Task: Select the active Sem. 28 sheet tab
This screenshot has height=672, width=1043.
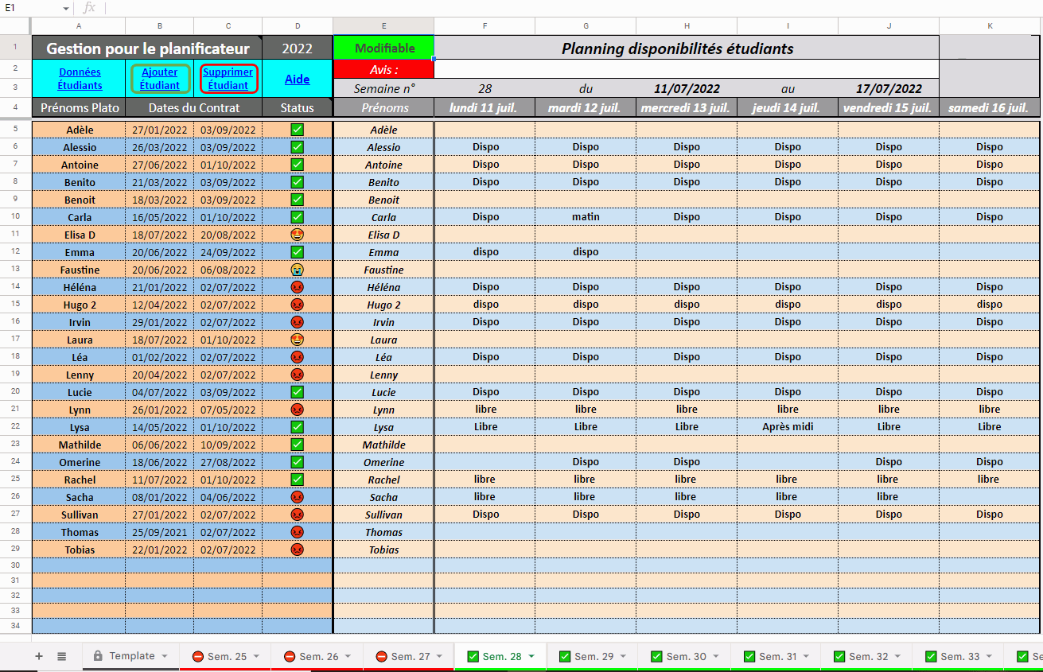Action: [502, 657]
